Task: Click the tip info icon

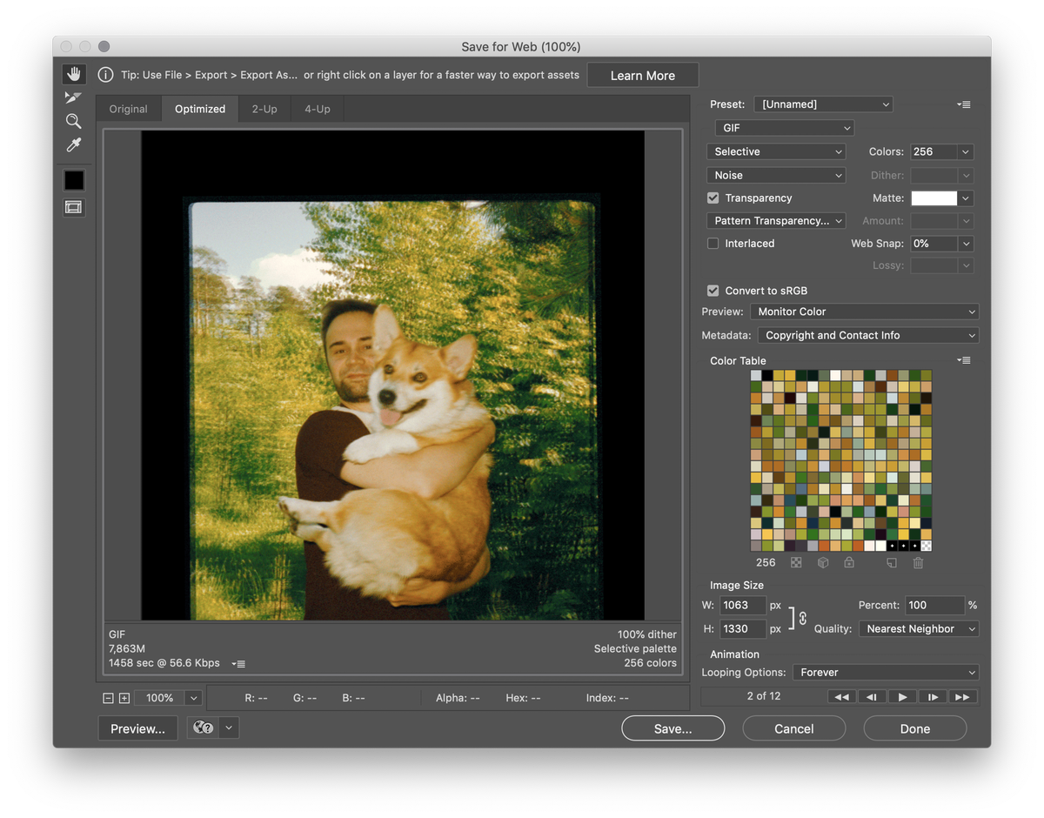Action: pyautogui.click(x=105, y=75)
